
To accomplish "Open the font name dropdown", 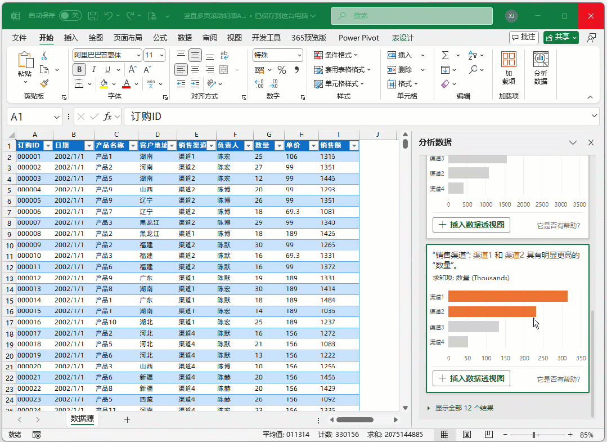I will (138, 55).
